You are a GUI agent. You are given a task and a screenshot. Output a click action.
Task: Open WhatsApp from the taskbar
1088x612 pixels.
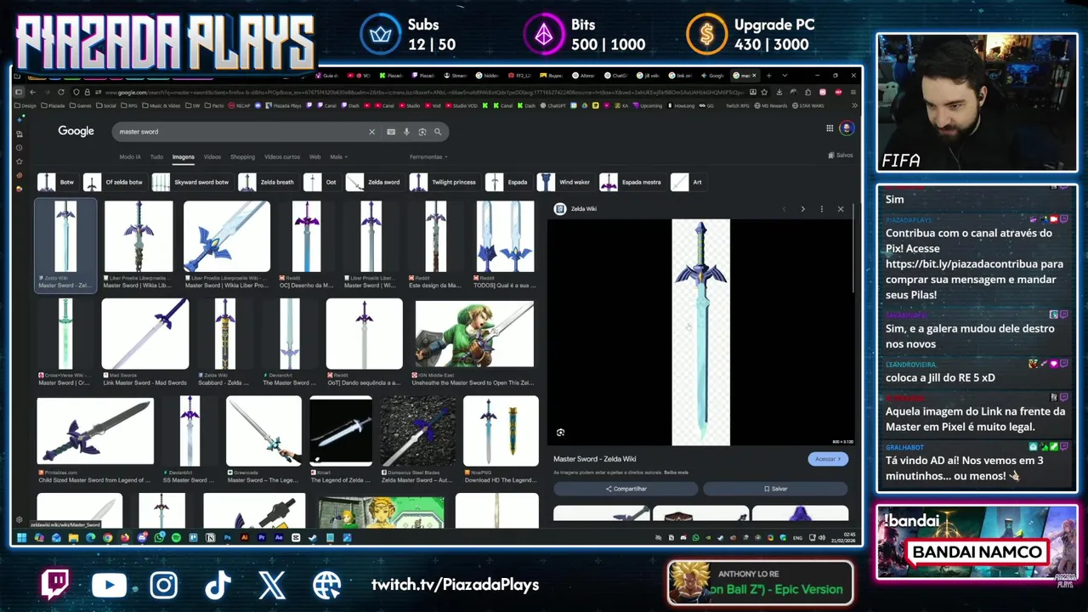pyautogui.click(x=159, y=537)
